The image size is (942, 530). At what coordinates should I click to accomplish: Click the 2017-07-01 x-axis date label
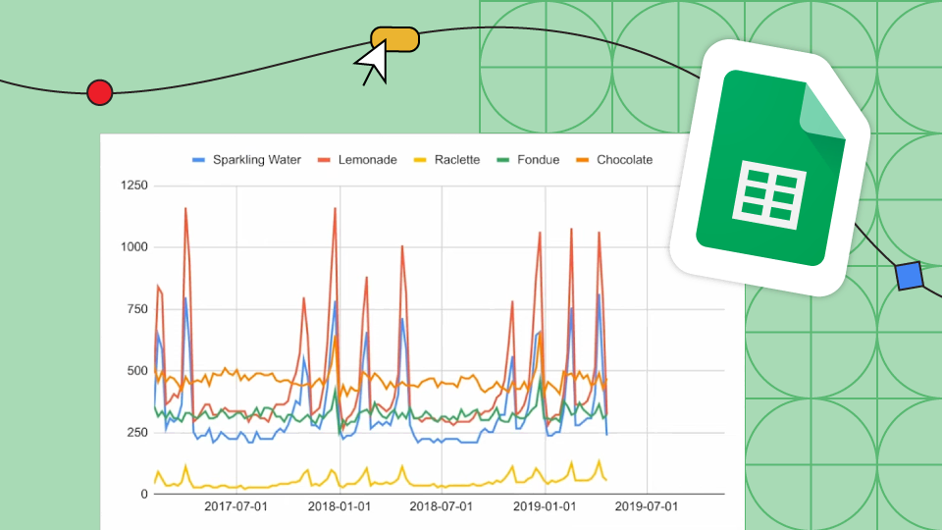[235, 507]
